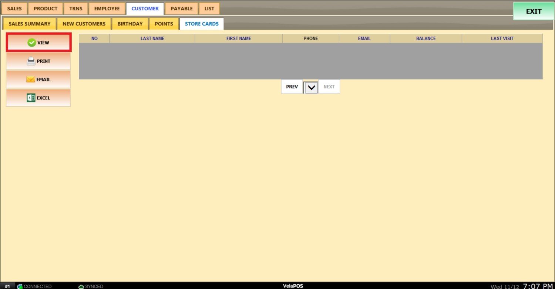The height and width of the screenshot is (289, 555).
Task: Open the TRNS tab
Action: (76, 8)
